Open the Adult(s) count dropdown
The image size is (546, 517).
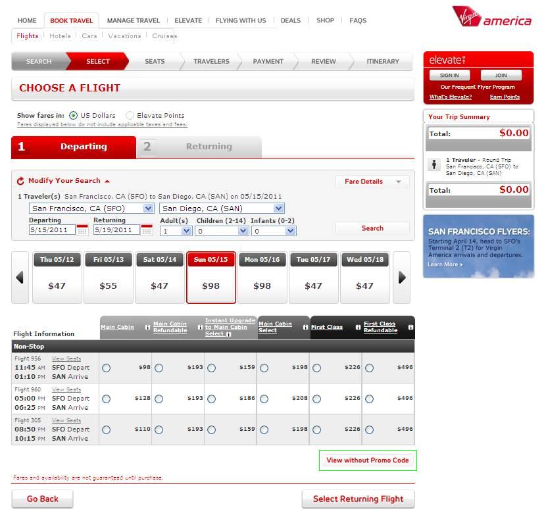click(176, 231)
